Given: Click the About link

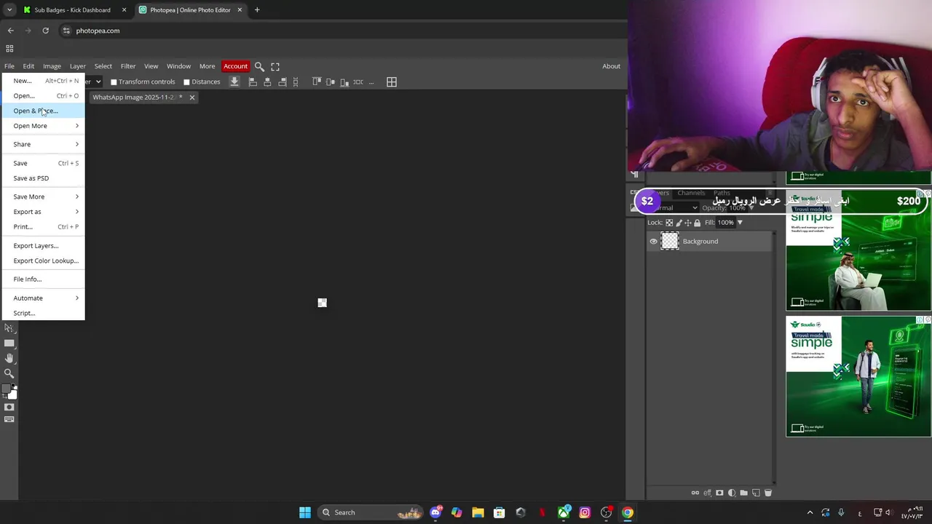Looking at the screenshot, I should point(611,66).
